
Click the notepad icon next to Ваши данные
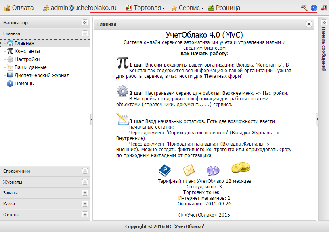[10, 67]
